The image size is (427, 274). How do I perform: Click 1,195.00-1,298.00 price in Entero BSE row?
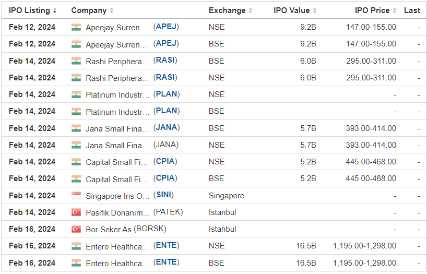[365, 263]
